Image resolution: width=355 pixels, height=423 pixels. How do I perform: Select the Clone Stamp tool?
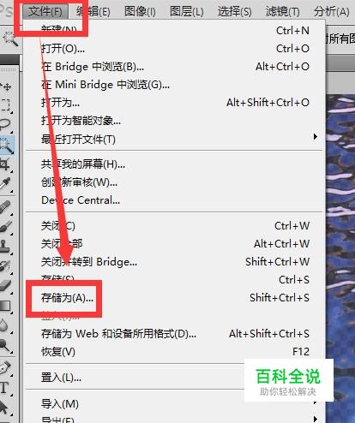point(5,246)
